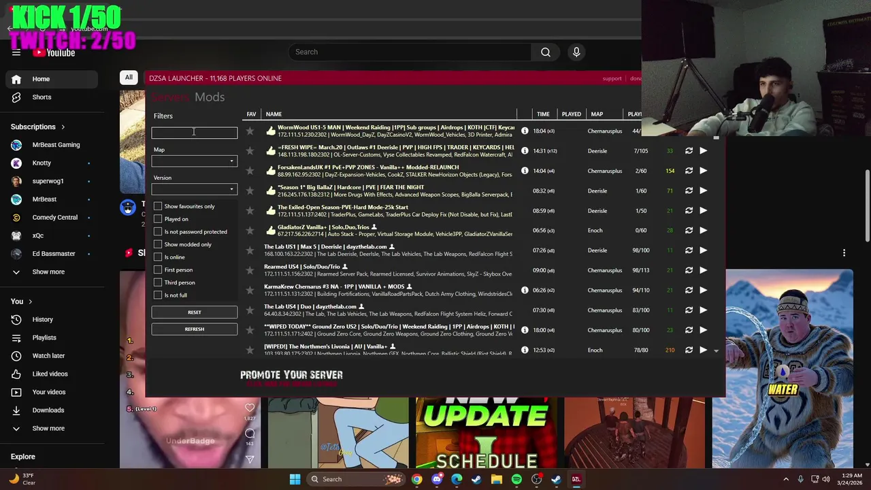The height and width of the screenshot is (490, 871).
Task: Toggle First person checkbox
Action: coord(158,269)
